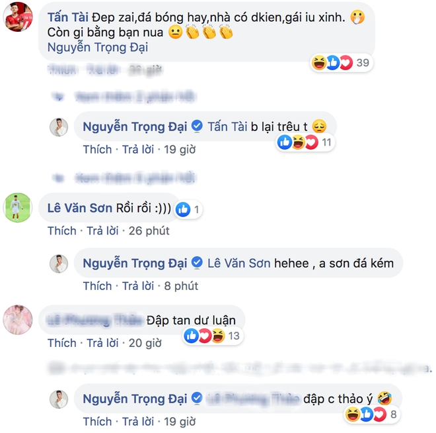
Task: Open Lê Văn Sơn's profile avatar
Action: pyautogui.click(x=18, y=208)
